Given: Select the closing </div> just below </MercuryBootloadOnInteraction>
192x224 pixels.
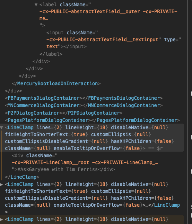Looking at the screenshot, I should point(14,91).
